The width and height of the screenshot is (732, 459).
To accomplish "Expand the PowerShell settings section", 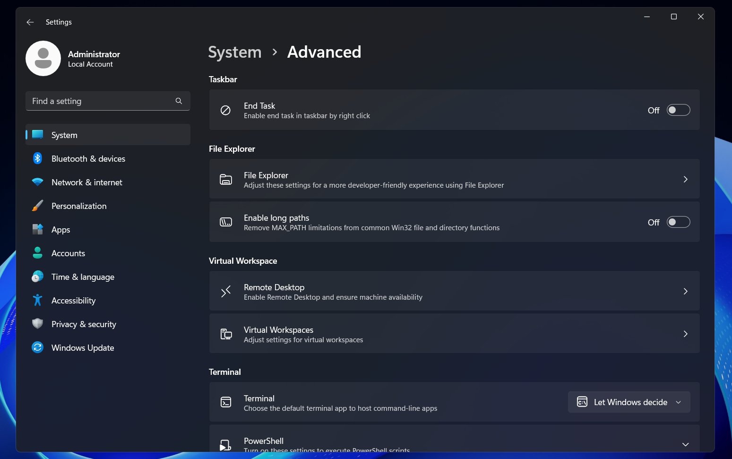I will 685,444.
